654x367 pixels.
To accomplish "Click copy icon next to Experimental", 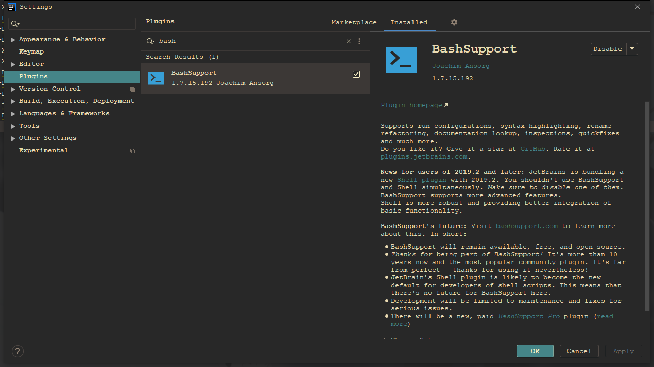I will pyautogui.click(x=132, y=151).
